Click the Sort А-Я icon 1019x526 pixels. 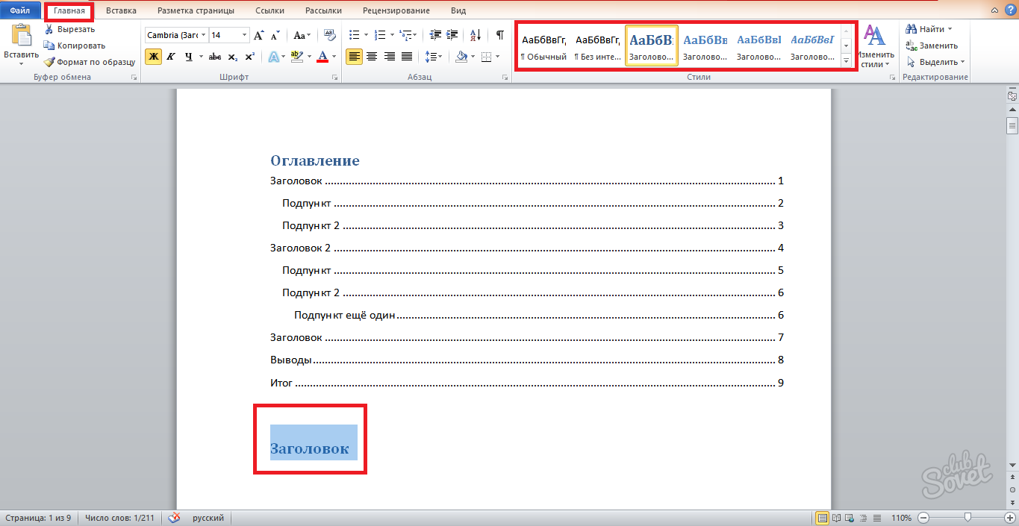click(476, 35)
